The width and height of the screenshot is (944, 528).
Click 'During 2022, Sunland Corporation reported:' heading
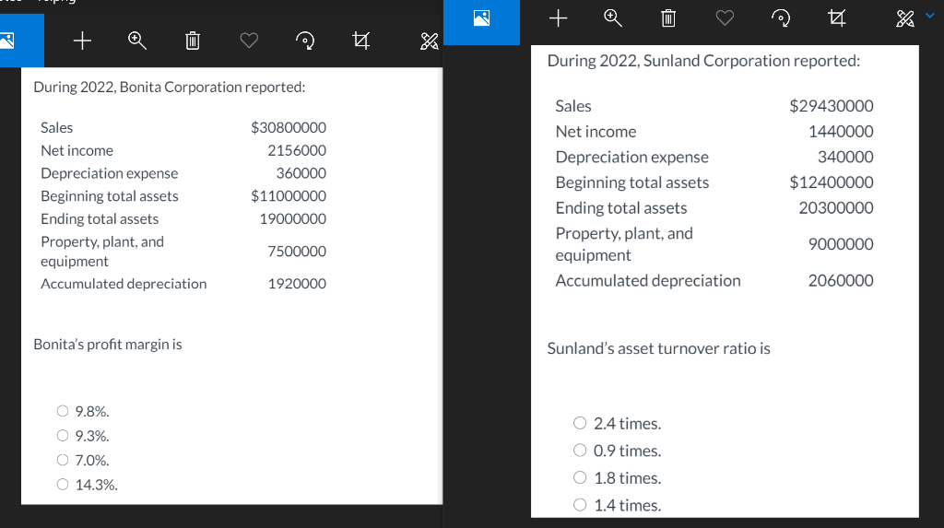(x=703, y=61)
